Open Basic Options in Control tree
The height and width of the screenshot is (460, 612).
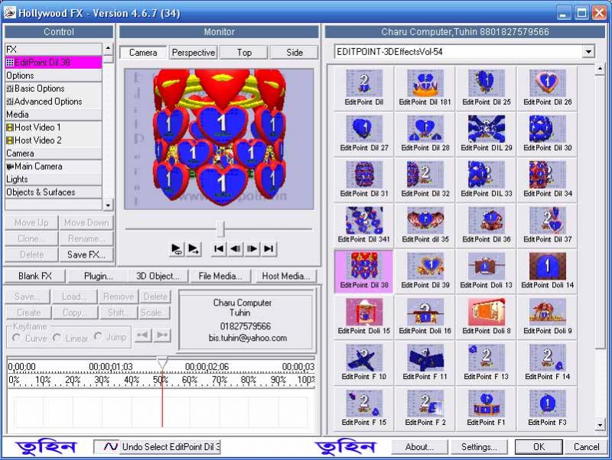pyautogui.click(x=54, y=89)
